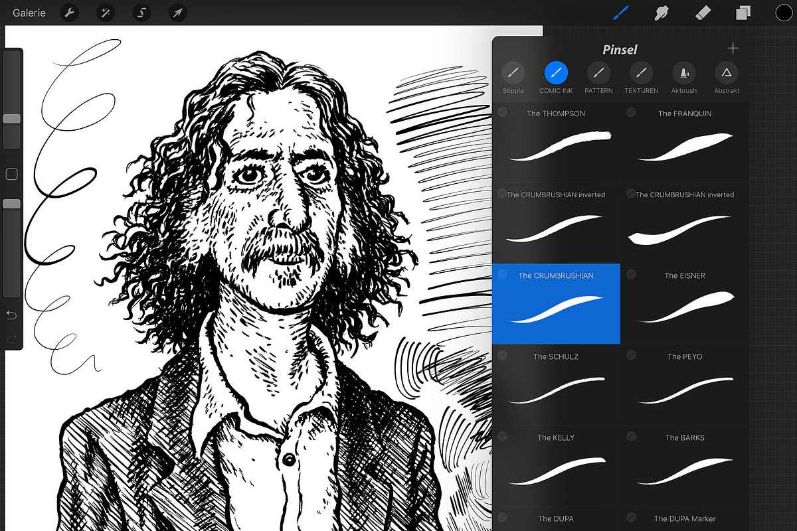The height and width of the screenshot is (531, 797).
Task: Choose The KELLY brush stroke preview
Action: click(556, 470)
